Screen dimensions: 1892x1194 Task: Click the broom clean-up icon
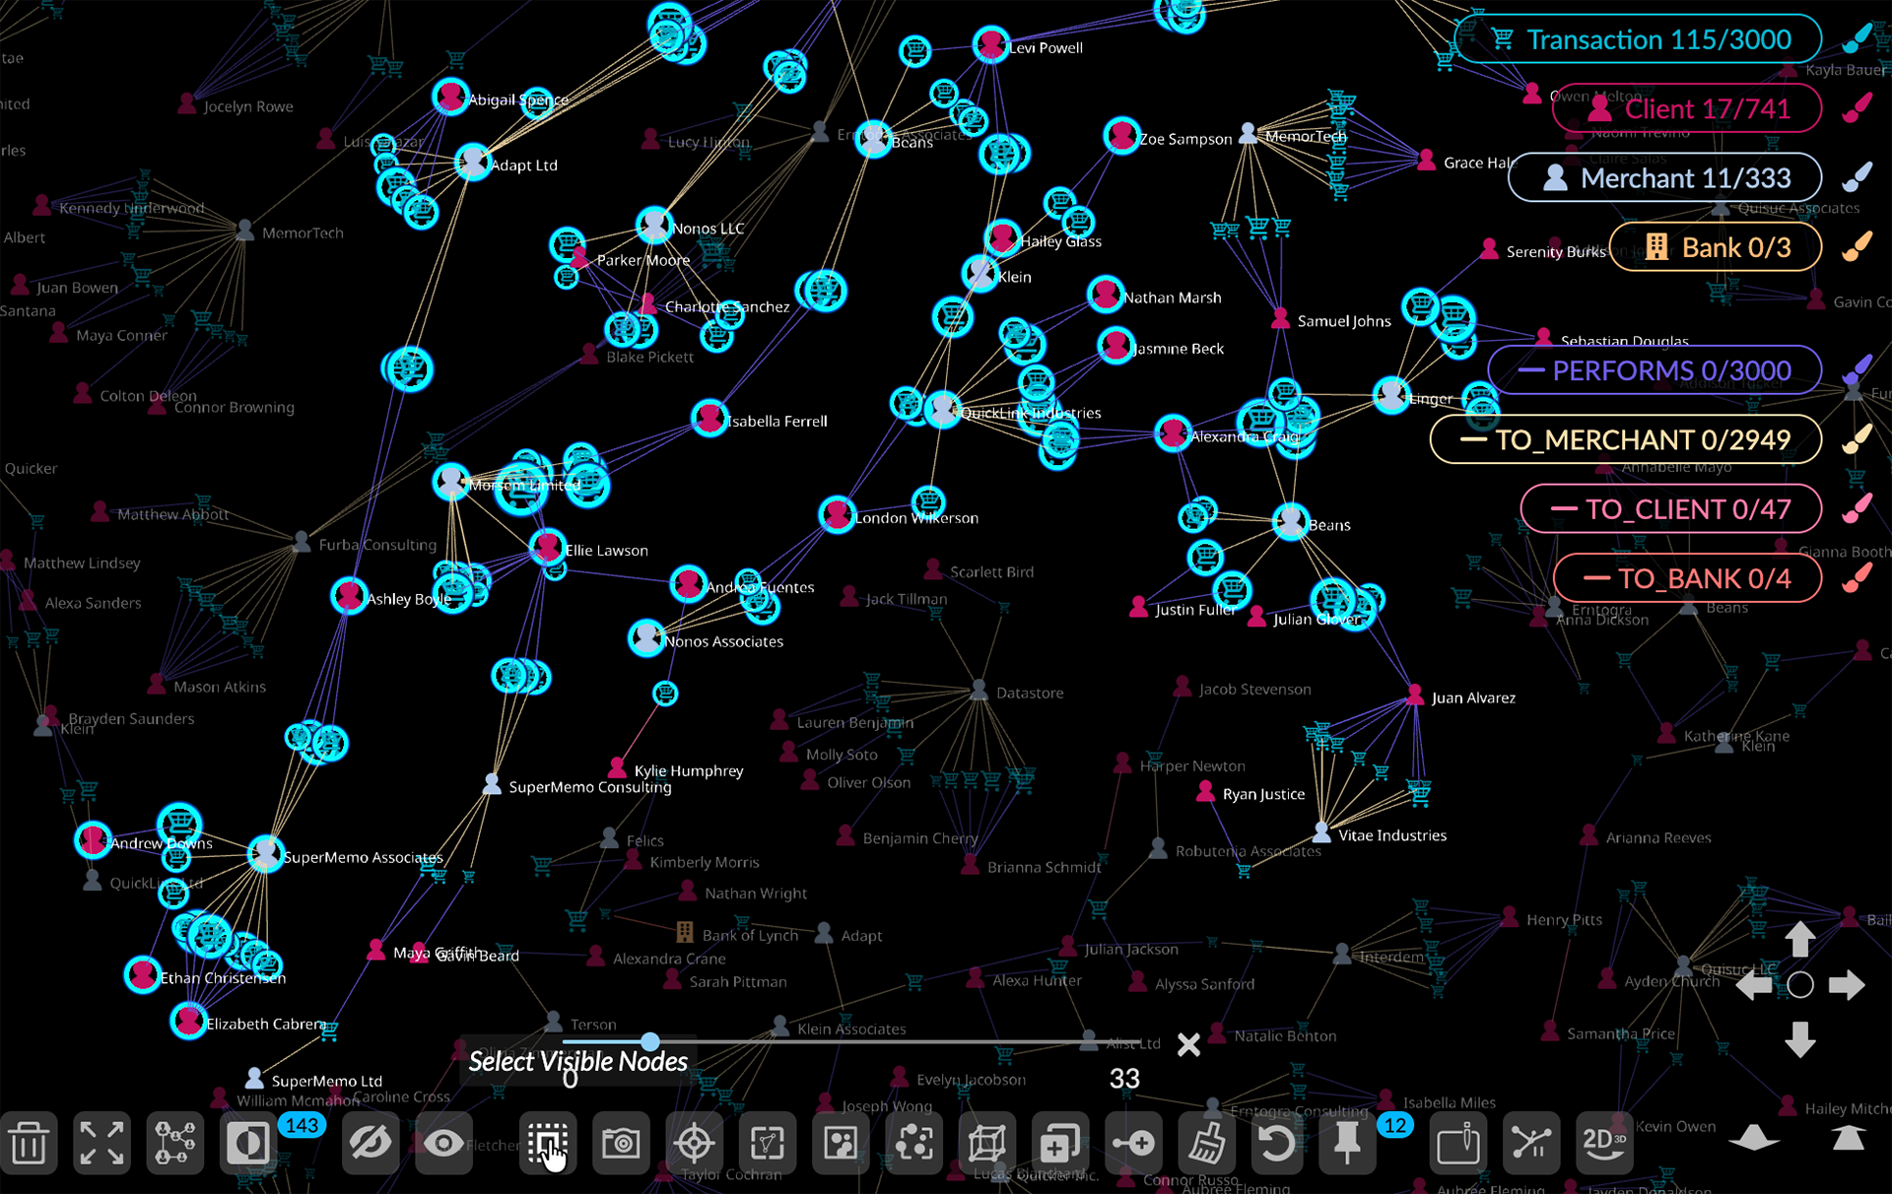[x=1205, y=1144]
